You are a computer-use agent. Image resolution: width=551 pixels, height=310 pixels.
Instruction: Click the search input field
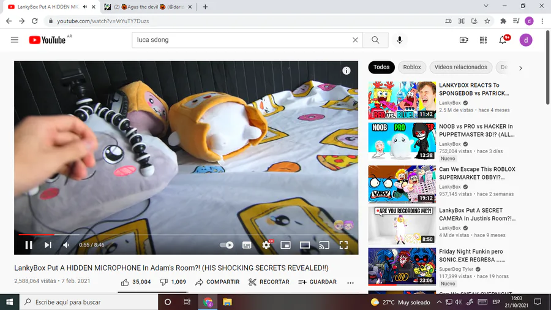(x=242, y=40)
